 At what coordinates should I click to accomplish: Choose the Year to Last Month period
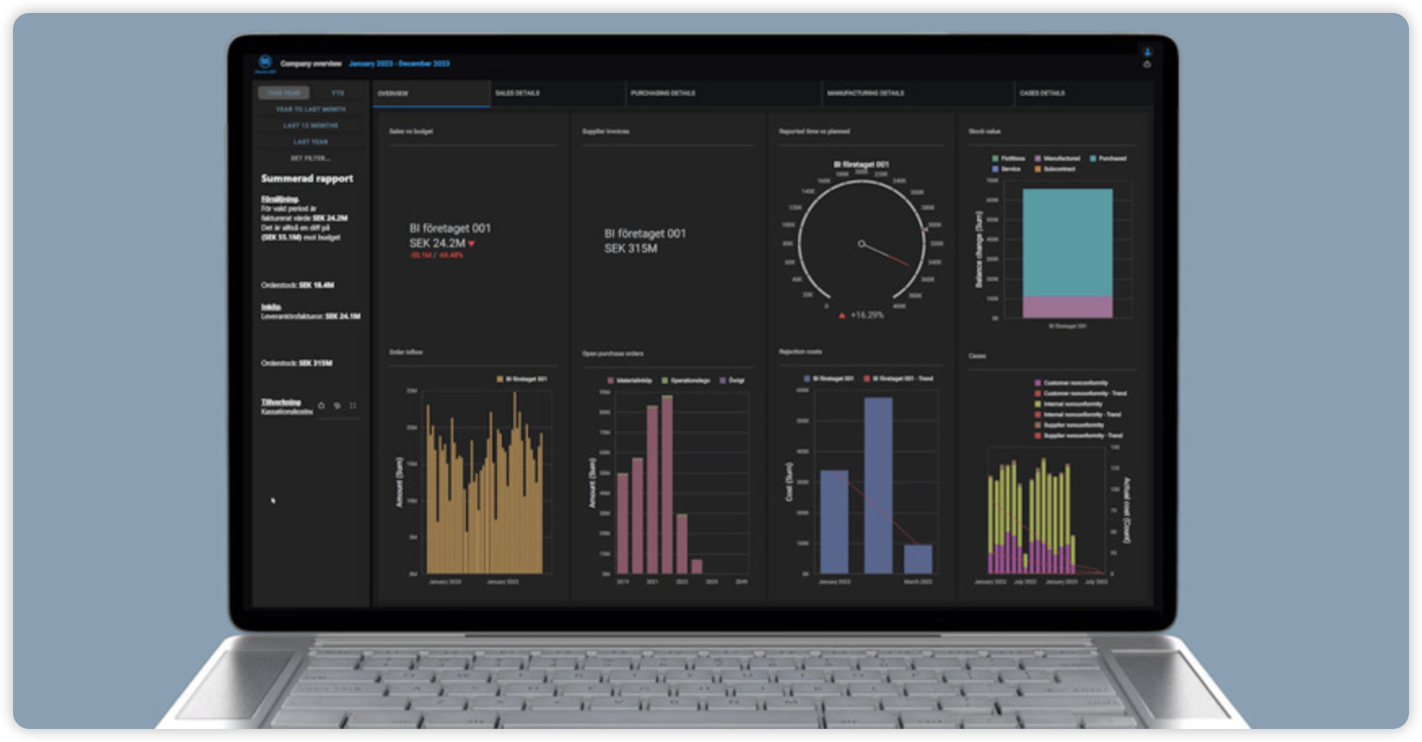tap(310, 109)
